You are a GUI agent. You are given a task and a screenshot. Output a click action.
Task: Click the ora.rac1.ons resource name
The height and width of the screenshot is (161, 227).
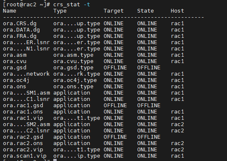pos(23,112)
